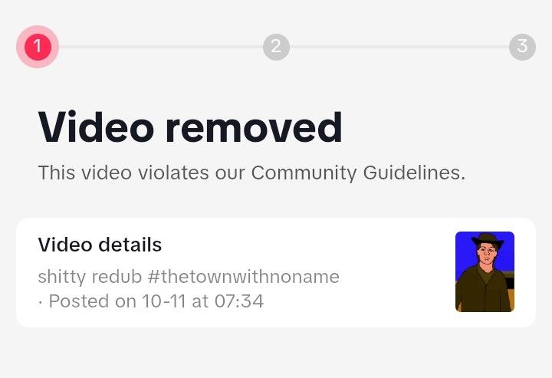Select the "Video removed" heading
This screenshot has width=552, height=378.
[190, 127]
